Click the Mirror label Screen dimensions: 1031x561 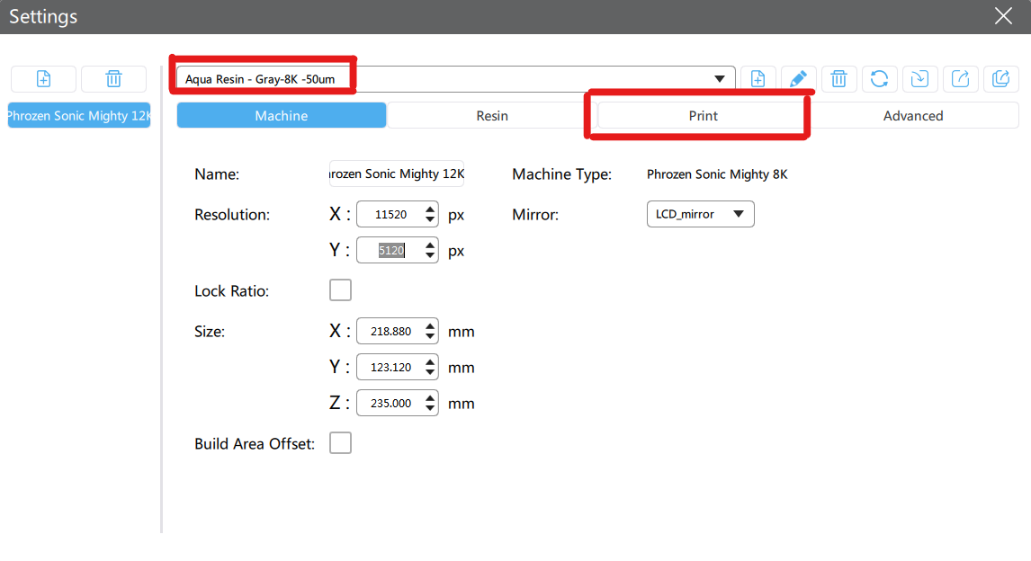(x=535, y=215)
